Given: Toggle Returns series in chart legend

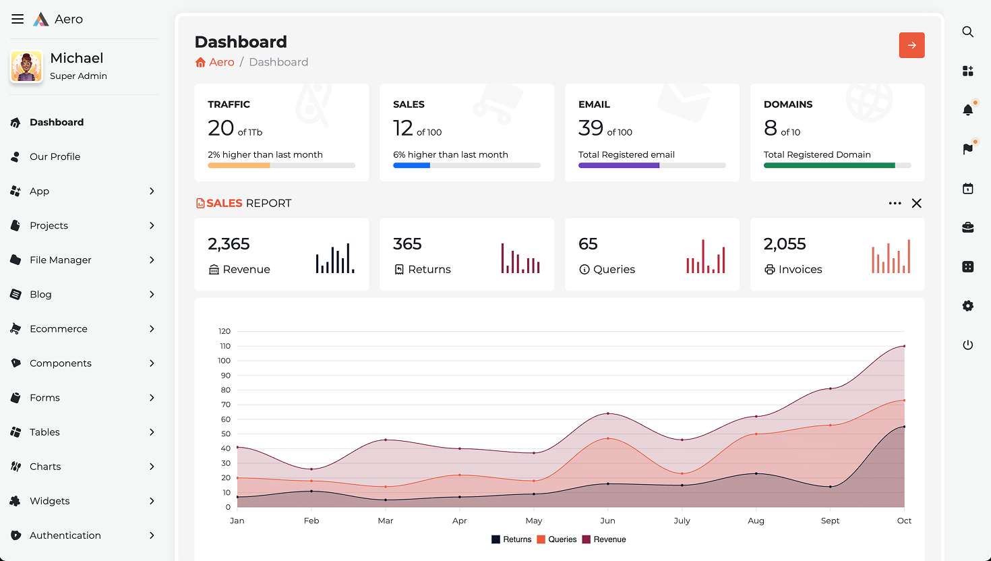Looking at the screenshot, I should pyautogui.click(x=511, y=539).
